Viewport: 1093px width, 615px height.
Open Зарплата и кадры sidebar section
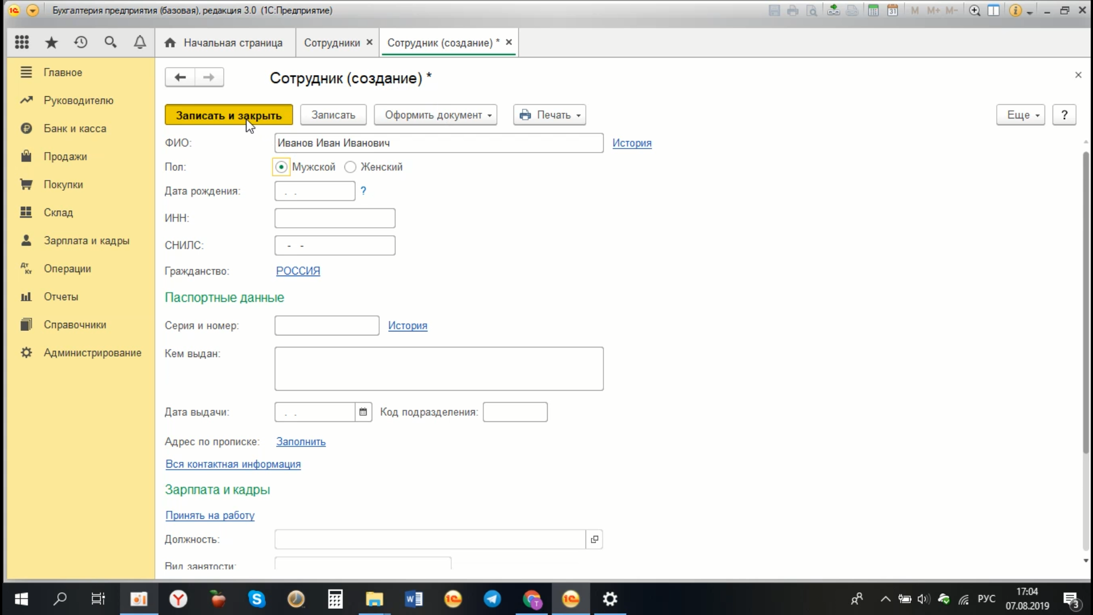coord(86,240)
